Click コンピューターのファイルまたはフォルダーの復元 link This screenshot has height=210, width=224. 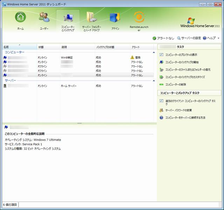[188, 70]
